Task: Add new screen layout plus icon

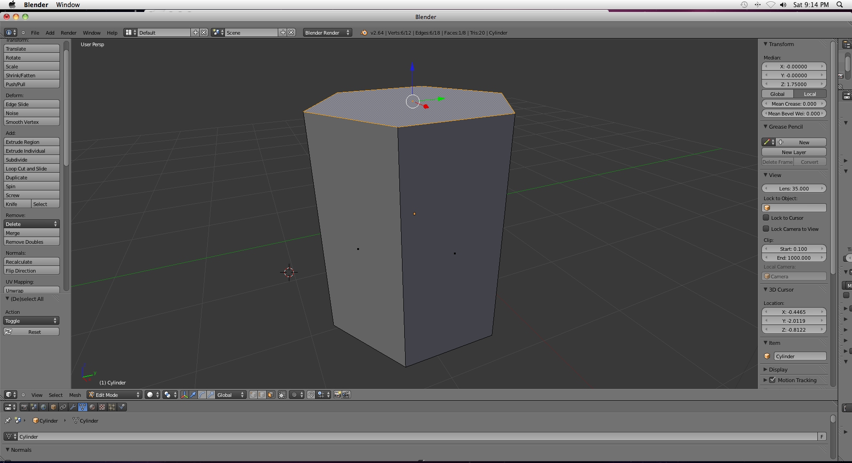Action: click(x=195, y=32)
